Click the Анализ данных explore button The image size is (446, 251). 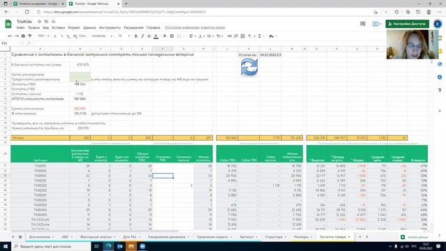[x=415, y=237]
